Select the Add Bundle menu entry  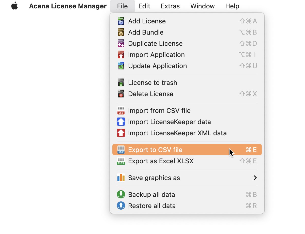187,32
